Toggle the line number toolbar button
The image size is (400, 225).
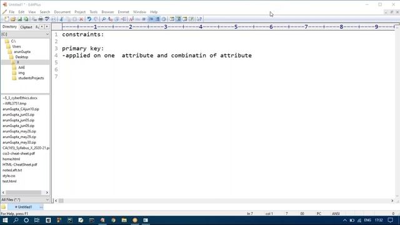click(157, 19)
